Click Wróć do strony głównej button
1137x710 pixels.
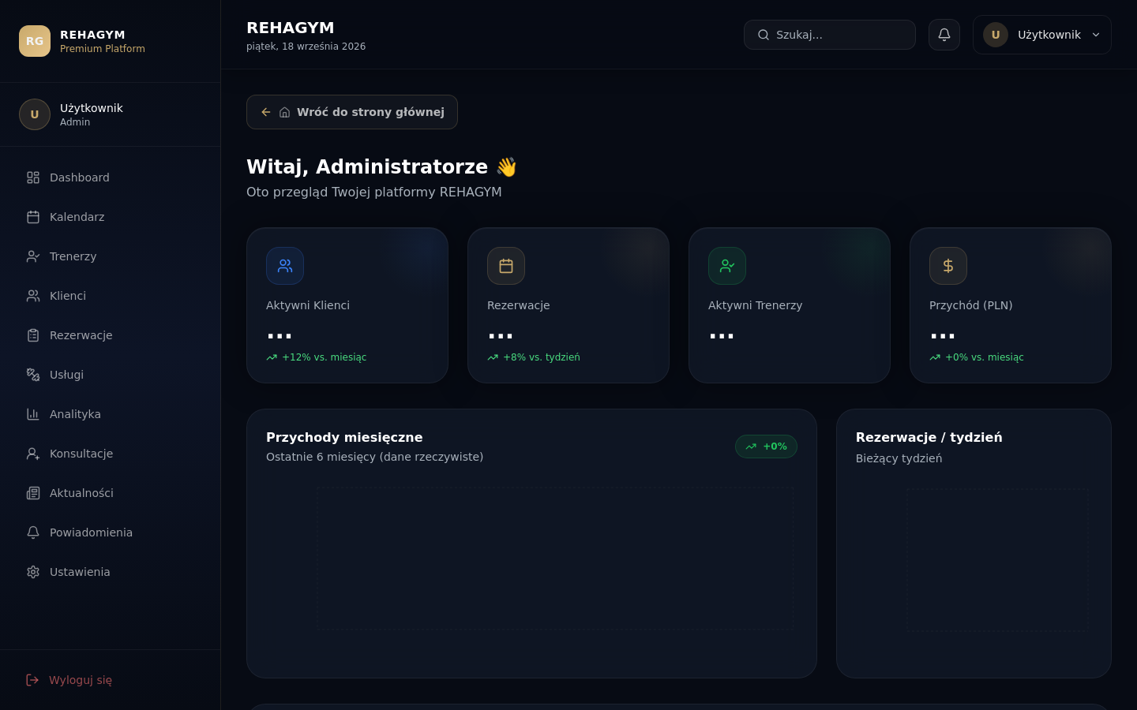tap(352, 112)
